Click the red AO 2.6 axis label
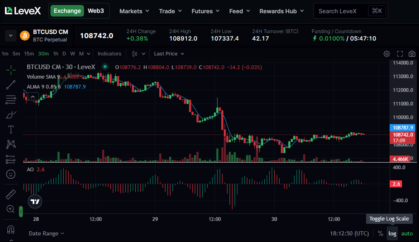The width and height of the screenshot is (419, 242). click(x=396, y=184)
